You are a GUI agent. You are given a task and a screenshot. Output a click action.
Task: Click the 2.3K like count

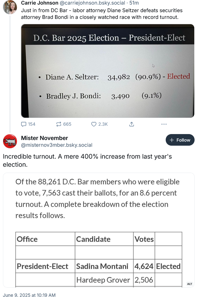pyautogui.click(x=103, y=124)
